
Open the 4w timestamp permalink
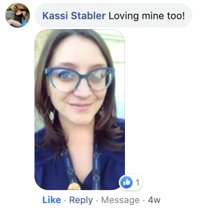(154, 200)
